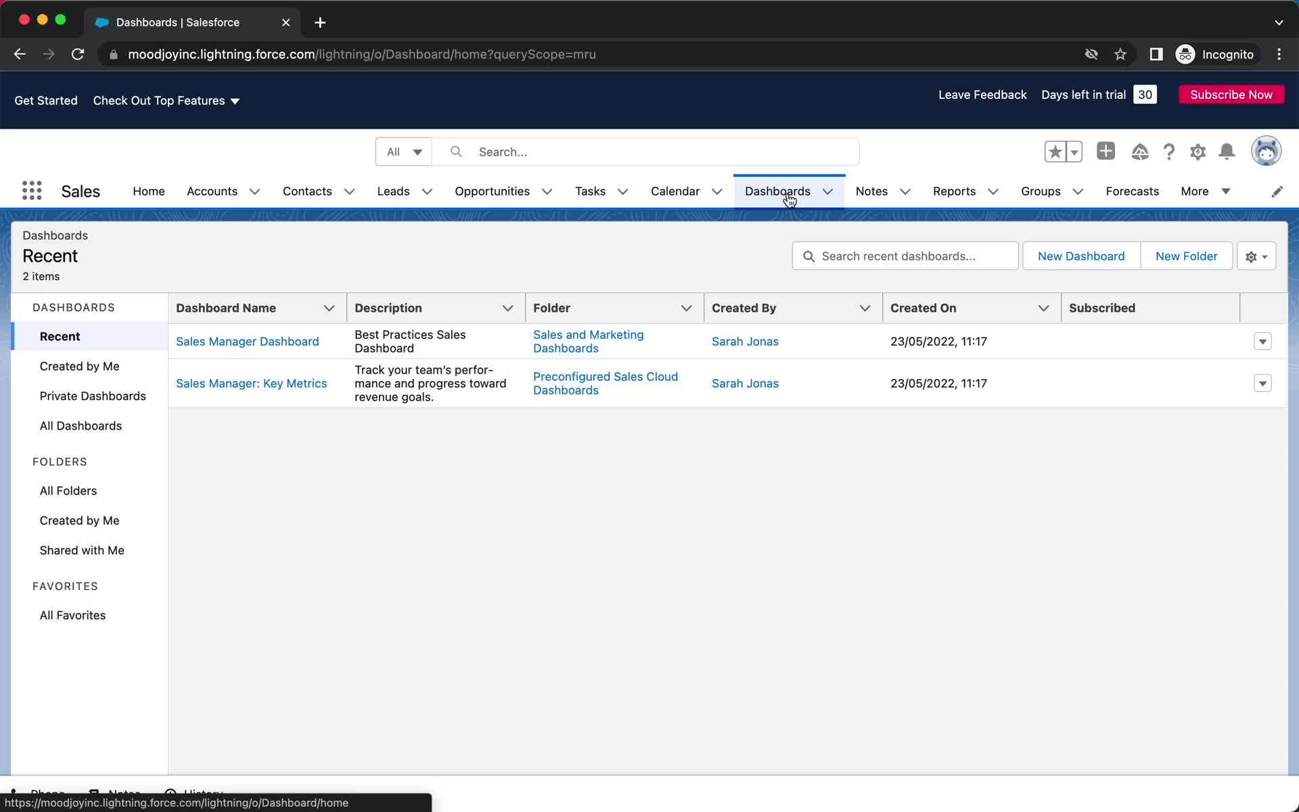The width and height of the screenshot is (1299, 812).
Task: Click the New Folder button
Action: click(x=1186, y=256)
